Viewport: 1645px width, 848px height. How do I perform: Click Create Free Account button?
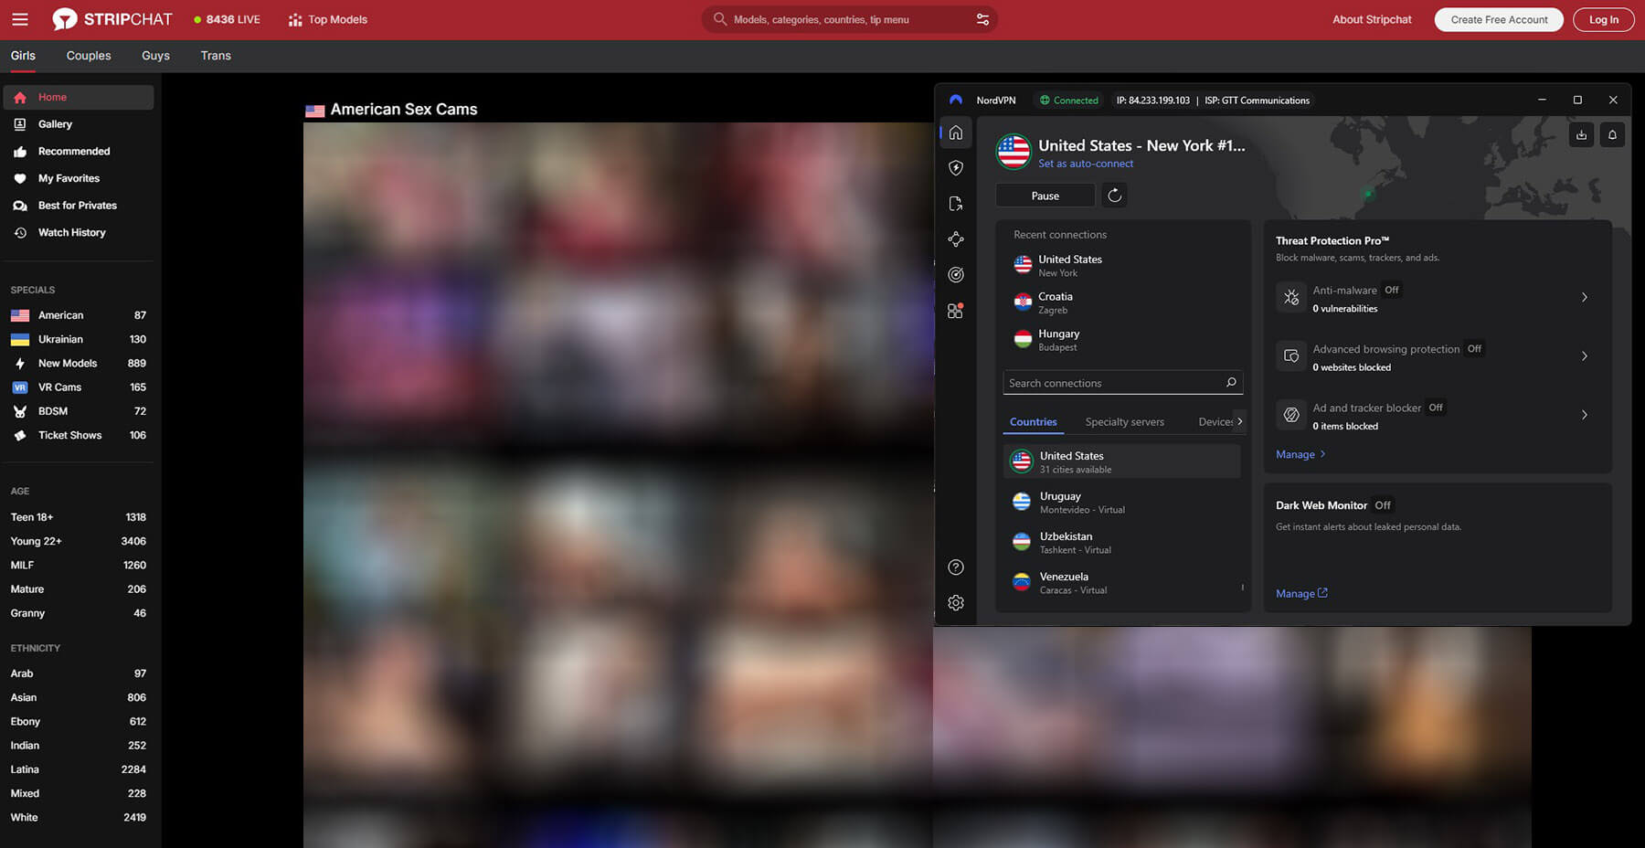(1498, 18)
